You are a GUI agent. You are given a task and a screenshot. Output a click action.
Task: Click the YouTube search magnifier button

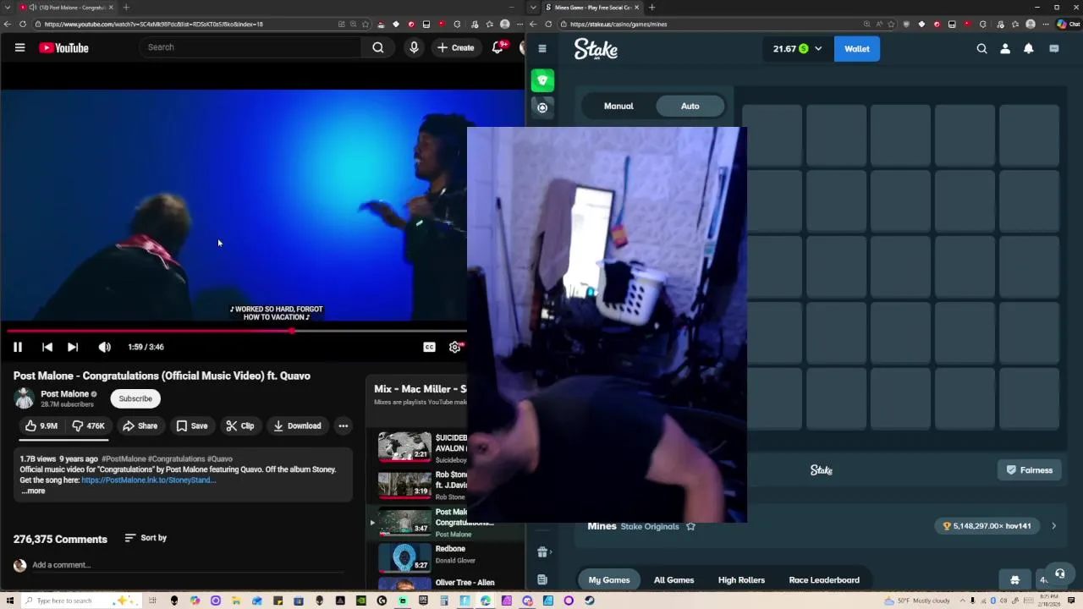click(378, 47)
